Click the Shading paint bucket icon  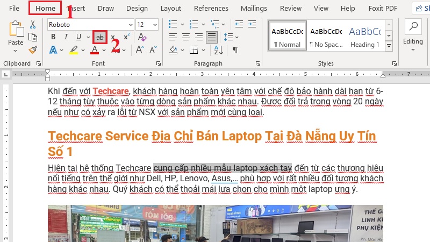click(x=173, y=50)
